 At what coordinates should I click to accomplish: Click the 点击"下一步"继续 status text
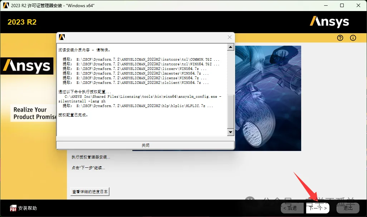pyautogui.click(x=88, y=168)
